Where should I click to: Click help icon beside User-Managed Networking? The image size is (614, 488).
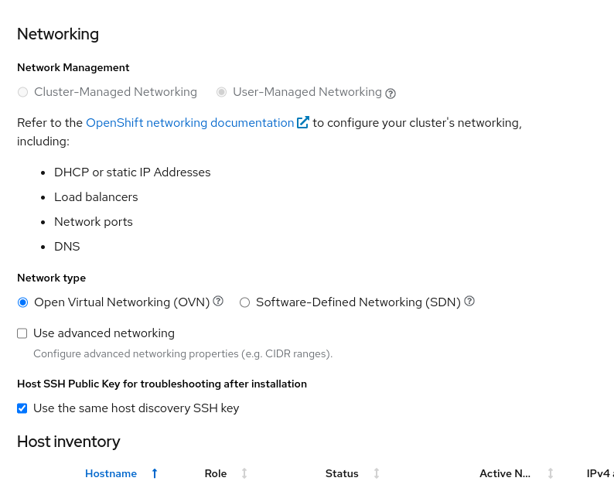coord(391,94)
